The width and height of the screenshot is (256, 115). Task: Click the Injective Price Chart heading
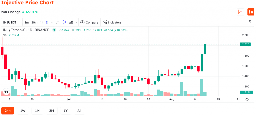(x=27, y=2)
